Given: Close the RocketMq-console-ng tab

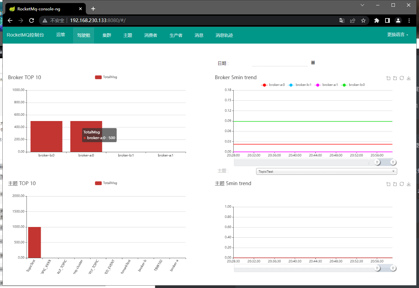Looking at the screenshot, I should pyautogui.click(x=80, y=9).
